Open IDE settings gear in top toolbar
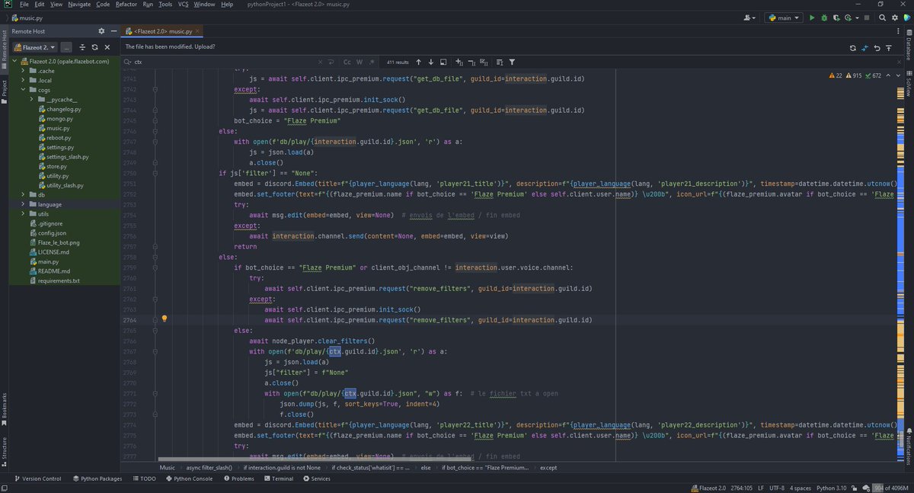Screen dimensions: 914x493 pos(894,18)
